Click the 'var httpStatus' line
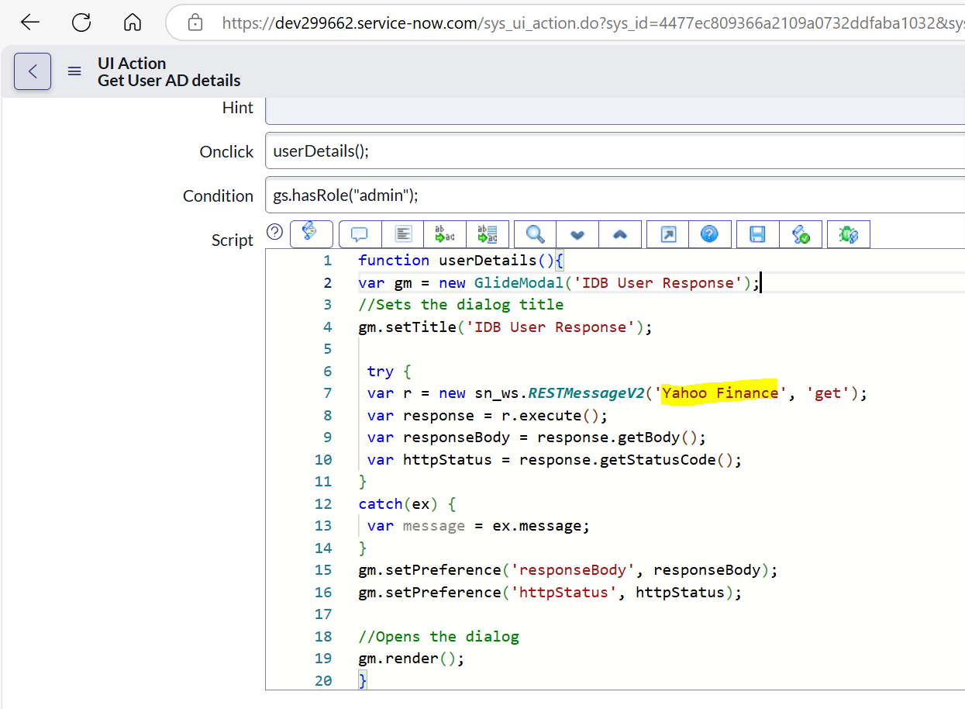 tap(554, 460)
